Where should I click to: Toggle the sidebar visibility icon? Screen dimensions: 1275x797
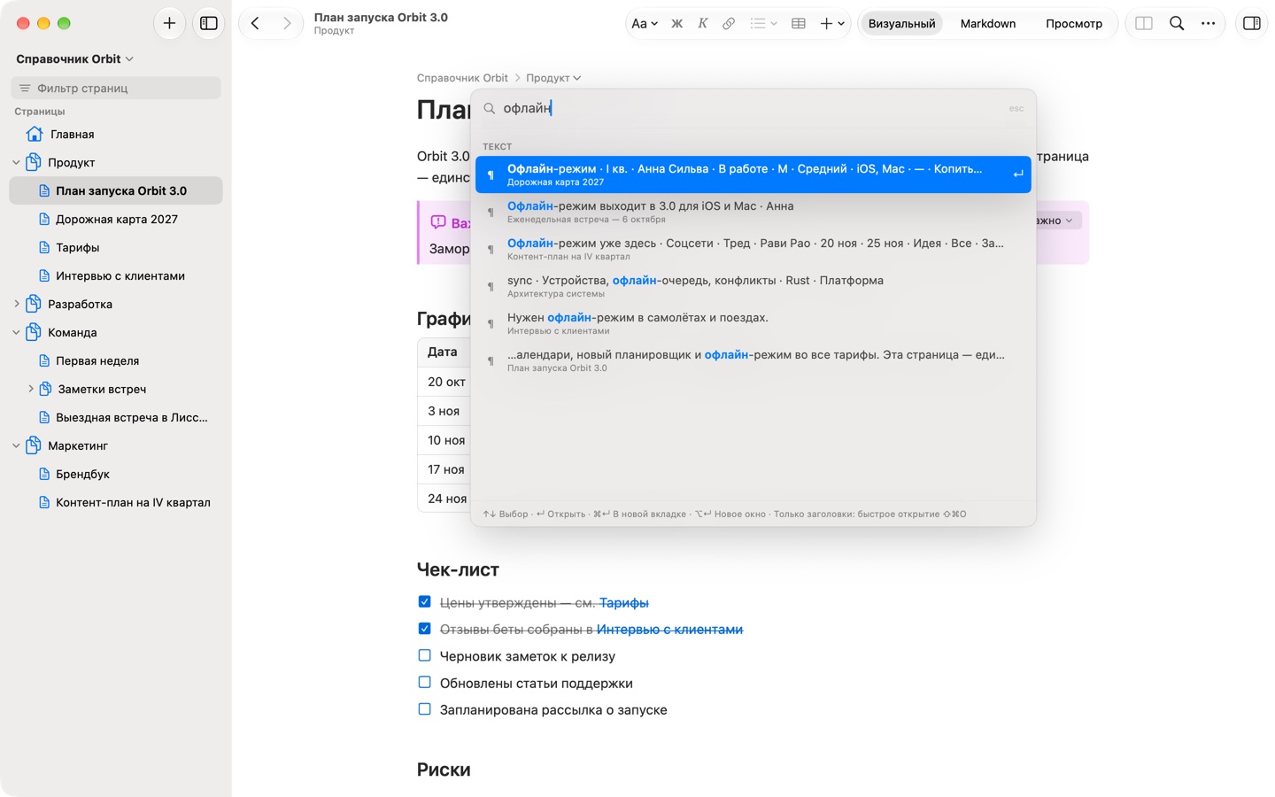click(x=209, y=24)
